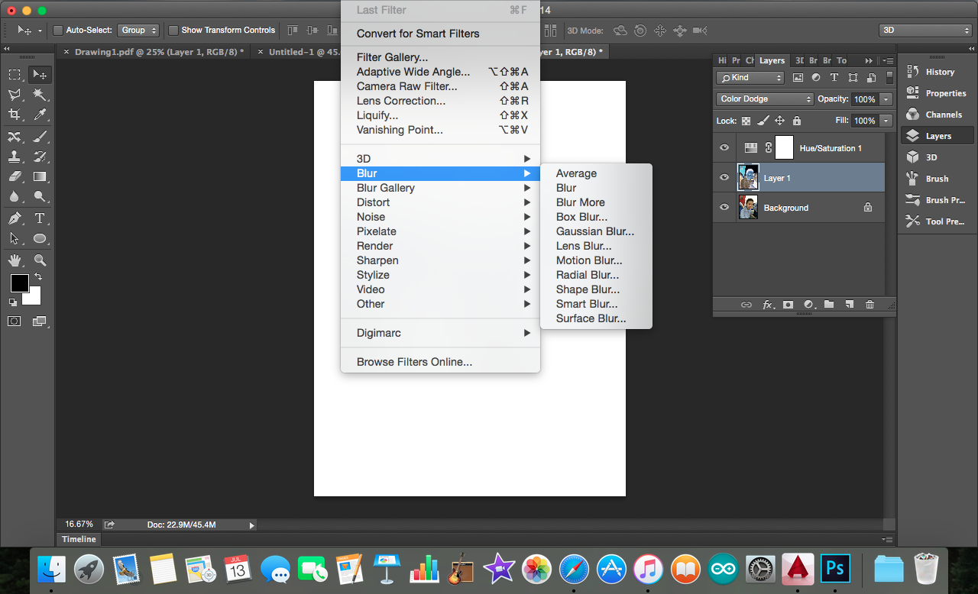Choose Gaussian Blur from submenu
This screenshot has height=594, width=978.
(x=595, y=231)
